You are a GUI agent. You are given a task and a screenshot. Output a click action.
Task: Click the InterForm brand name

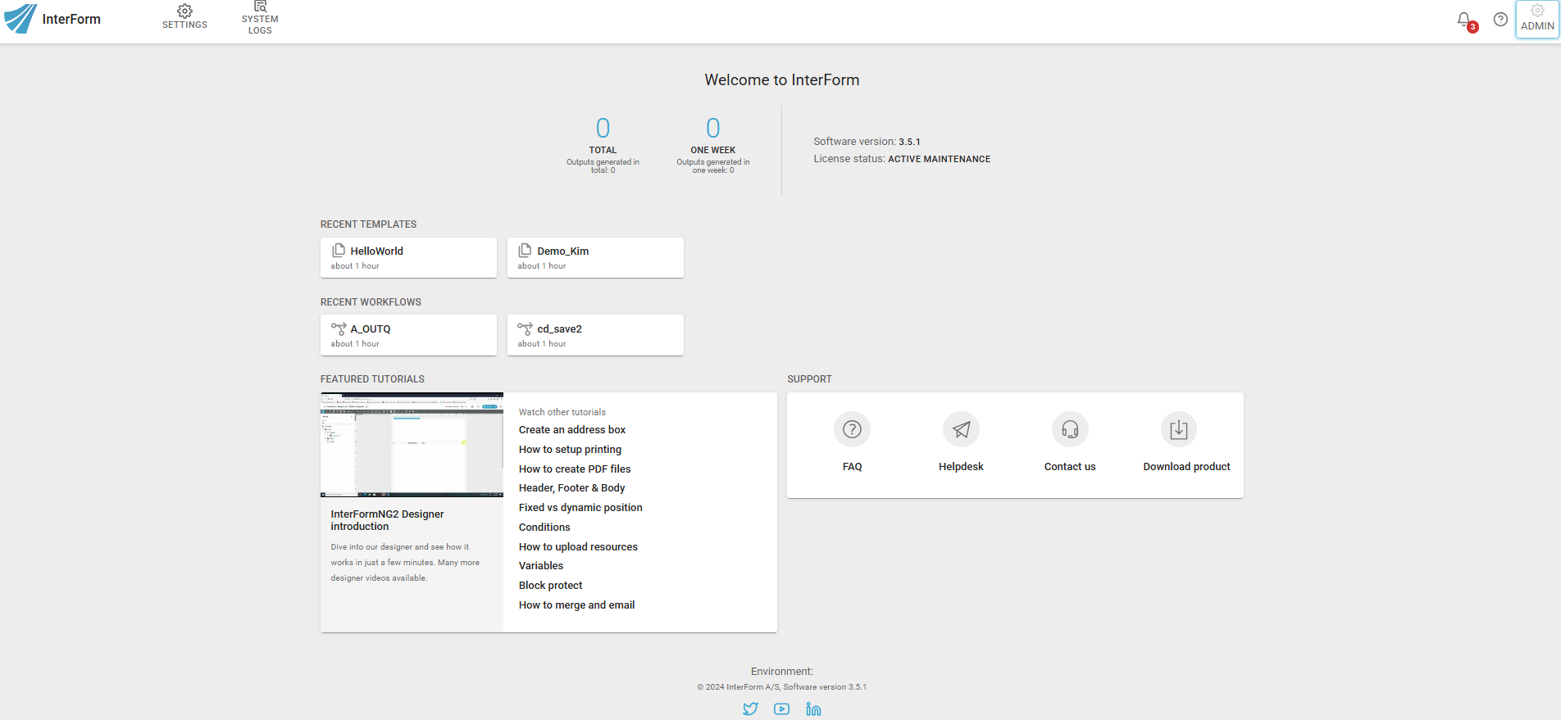71,19
